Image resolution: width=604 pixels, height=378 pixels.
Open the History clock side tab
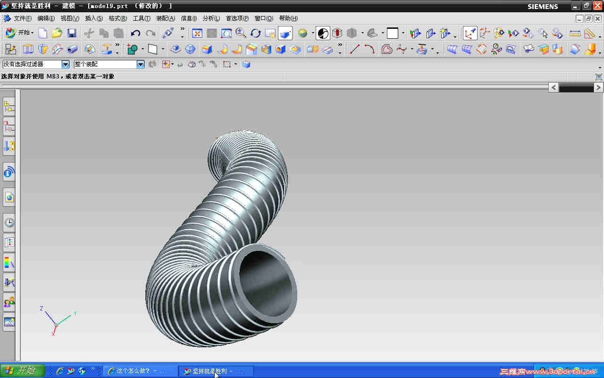click(x=9, y=223)
